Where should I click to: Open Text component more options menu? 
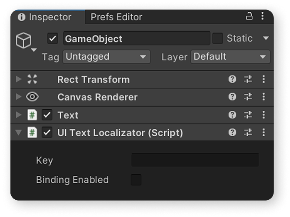point(264,115)
